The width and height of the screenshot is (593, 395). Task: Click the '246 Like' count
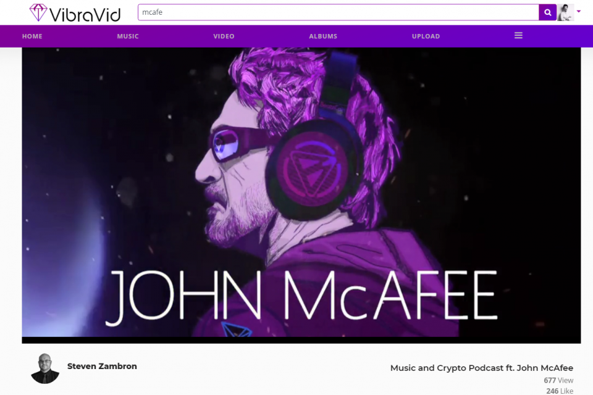pos(560,391)
